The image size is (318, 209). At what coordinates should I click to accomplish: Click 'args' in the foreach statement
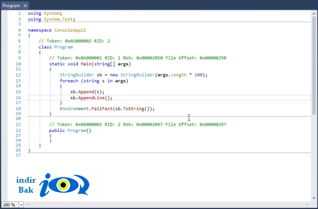coord(120,81)
